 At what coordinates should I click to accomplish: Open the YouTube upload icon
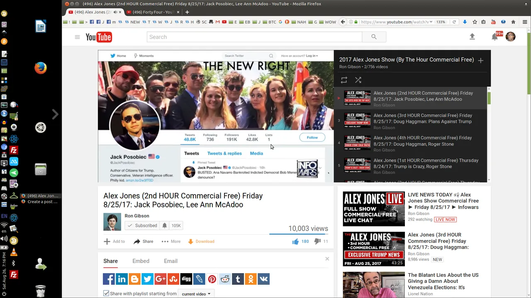click(472, 37)
